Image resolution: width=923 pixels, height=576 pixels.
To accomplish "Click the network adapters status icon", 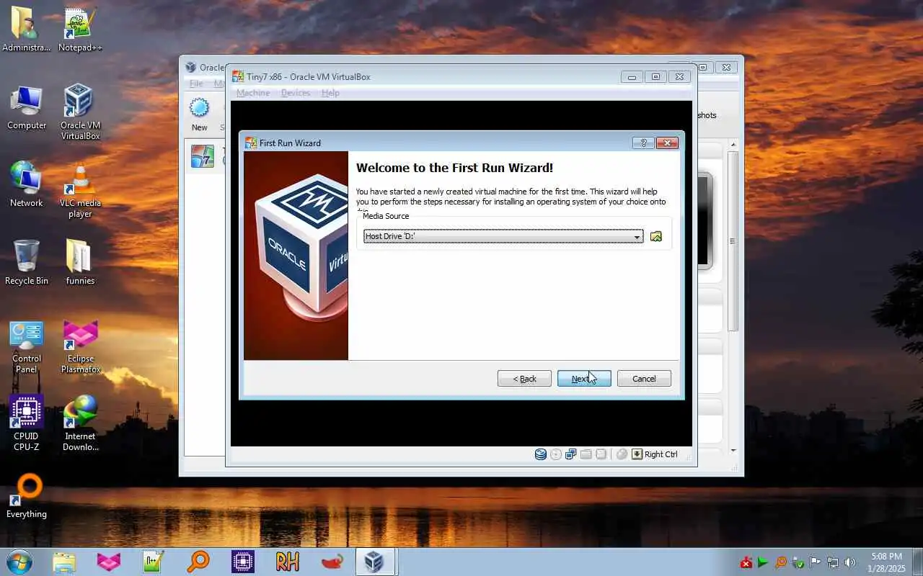I will [x=571, y=454].
